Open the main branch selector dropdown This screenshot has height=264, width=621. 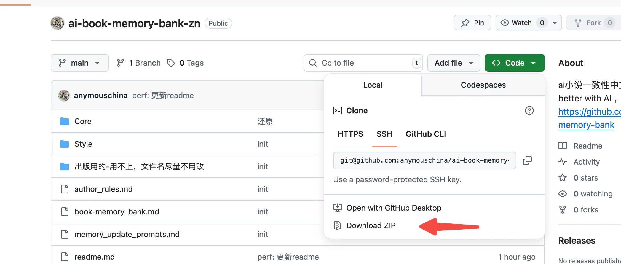tap(80, 63)
